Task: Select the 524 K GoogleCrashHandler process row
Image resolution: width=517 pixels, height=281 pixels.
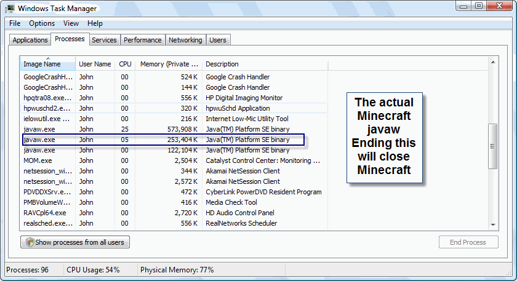Action: (174, 77)
